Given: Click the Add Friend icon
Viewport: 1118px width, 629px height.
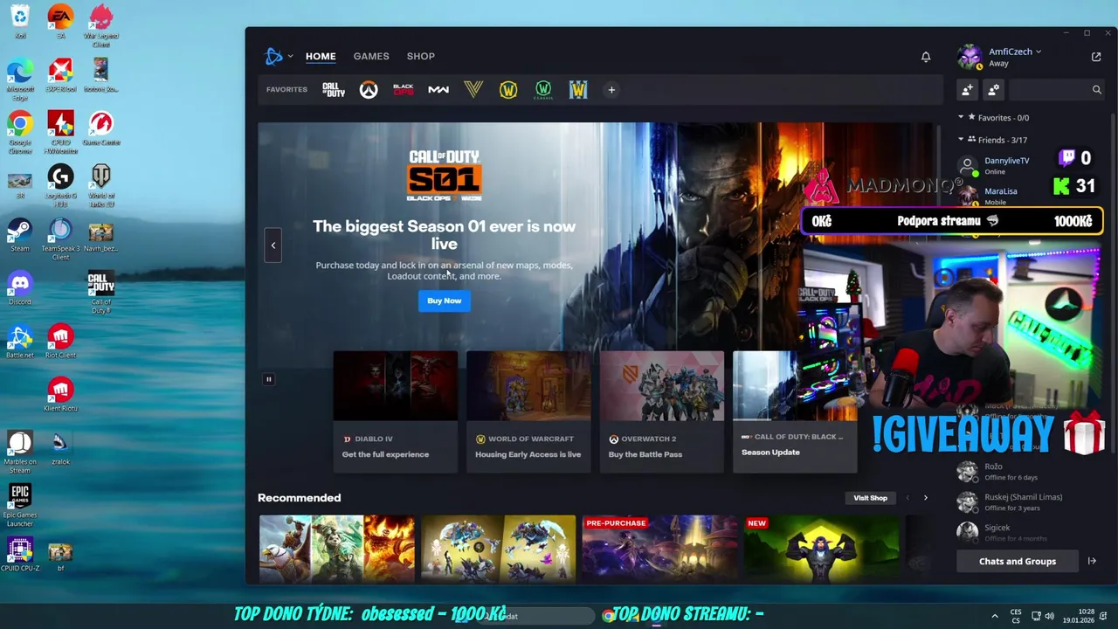Looking at the screenshot, I should tap(968, 89).
